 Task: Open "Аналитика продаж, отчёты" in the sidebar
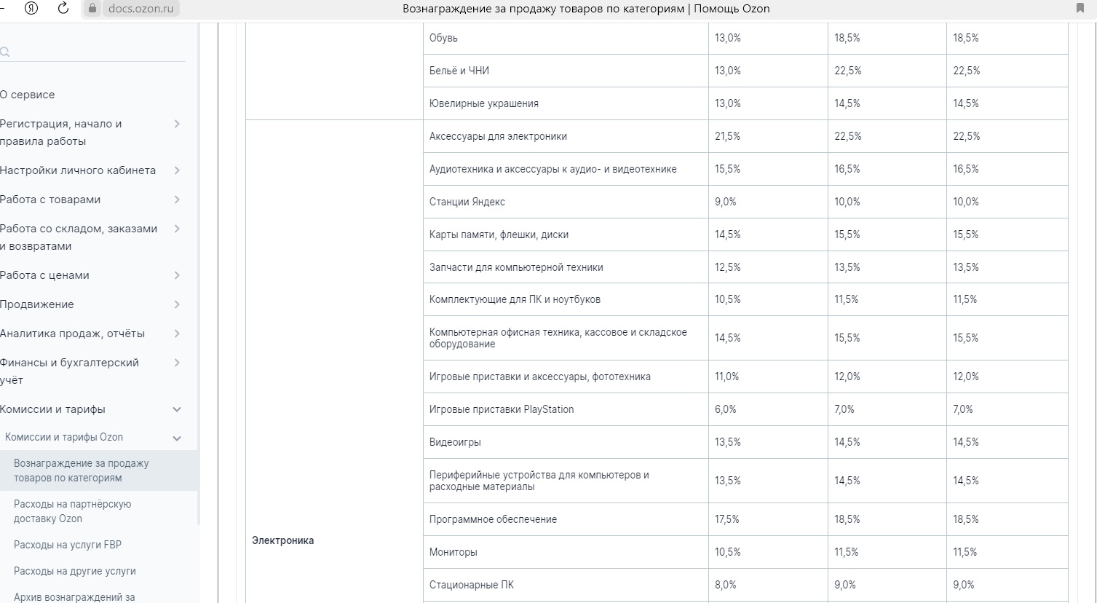[x=73, y=334]
